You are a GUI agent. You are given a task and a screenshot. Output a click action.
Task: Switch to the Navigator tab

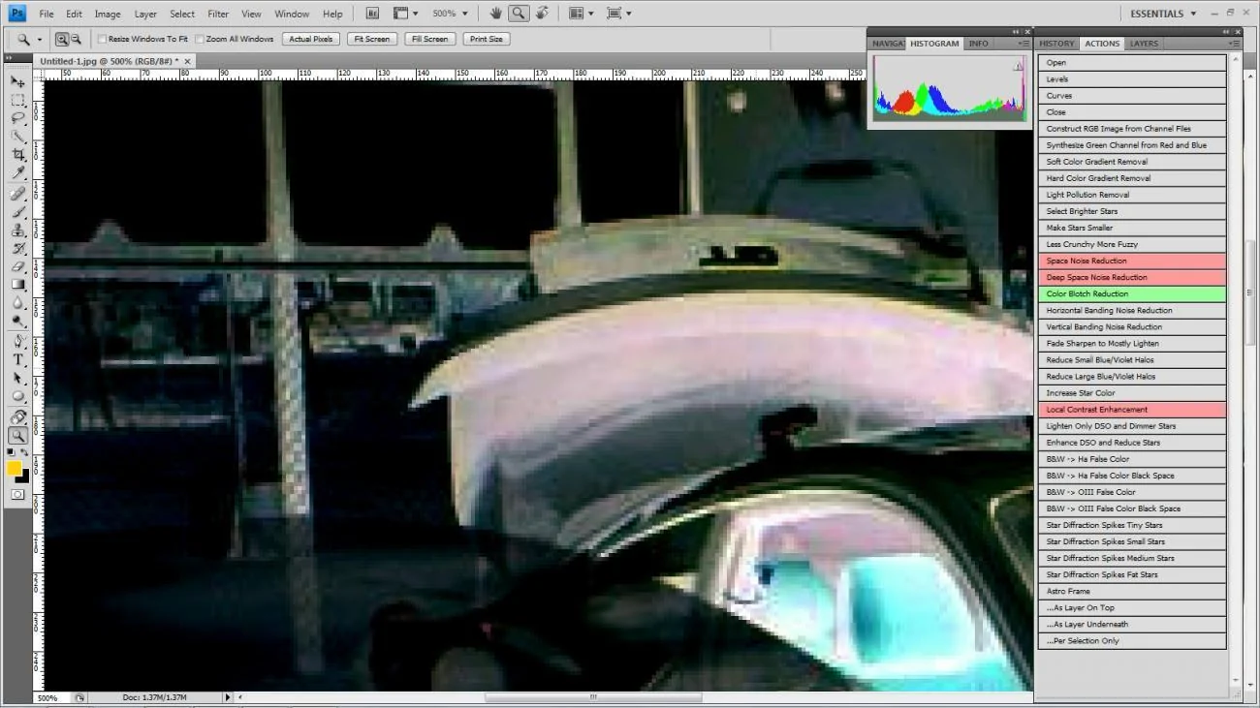(x=887, y=44)
